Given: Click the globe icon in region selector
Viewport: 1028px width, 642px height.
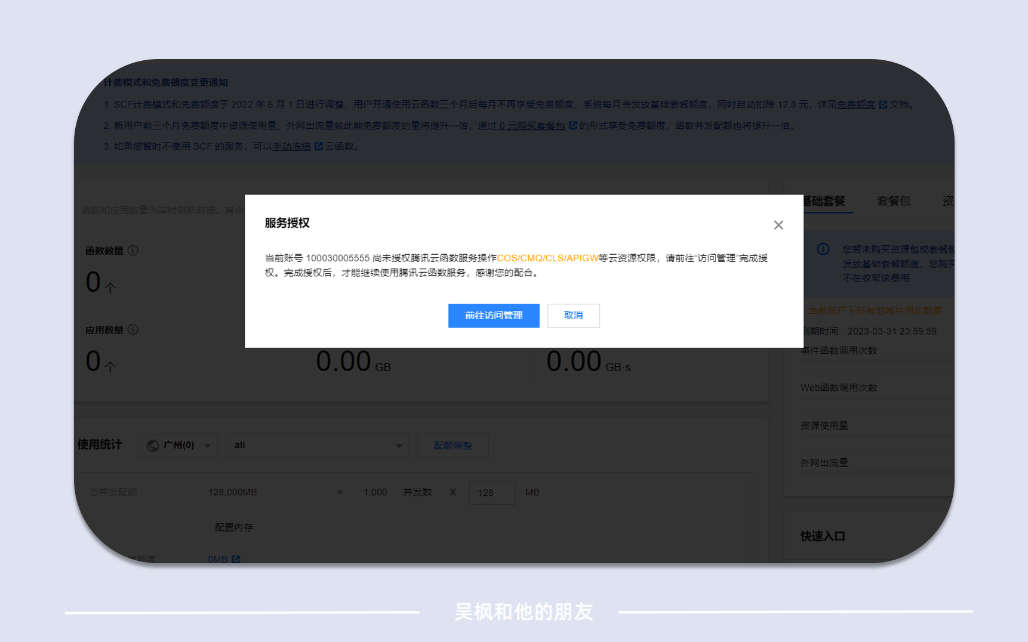Looking at the screenshot, I should click(x=152, y=445).
